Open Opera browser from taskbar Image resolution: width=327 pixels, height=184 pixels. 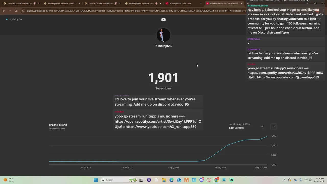(x=209, y=180)
